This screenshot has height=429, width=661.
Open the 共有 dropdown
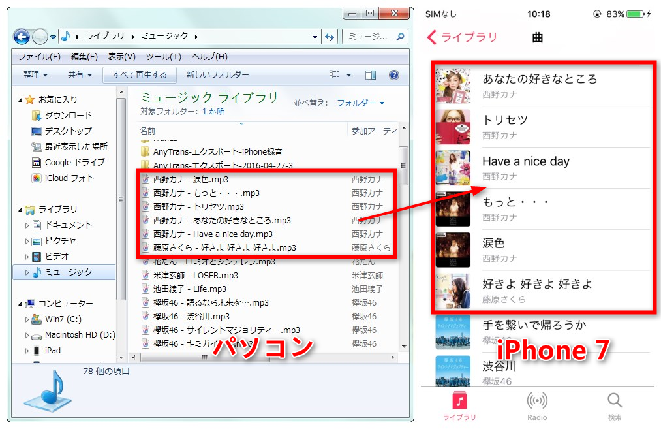[x=80, y=75]
